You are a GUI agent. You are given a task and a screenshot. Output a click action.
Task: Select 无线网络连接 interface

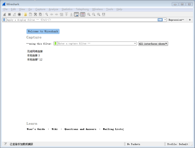35,51
